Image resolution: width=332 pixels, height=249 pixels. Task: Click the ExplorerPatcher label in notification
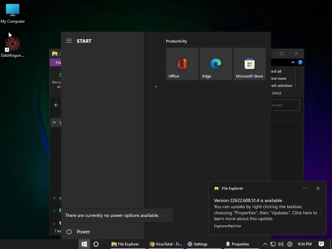(x=228, y=226)
